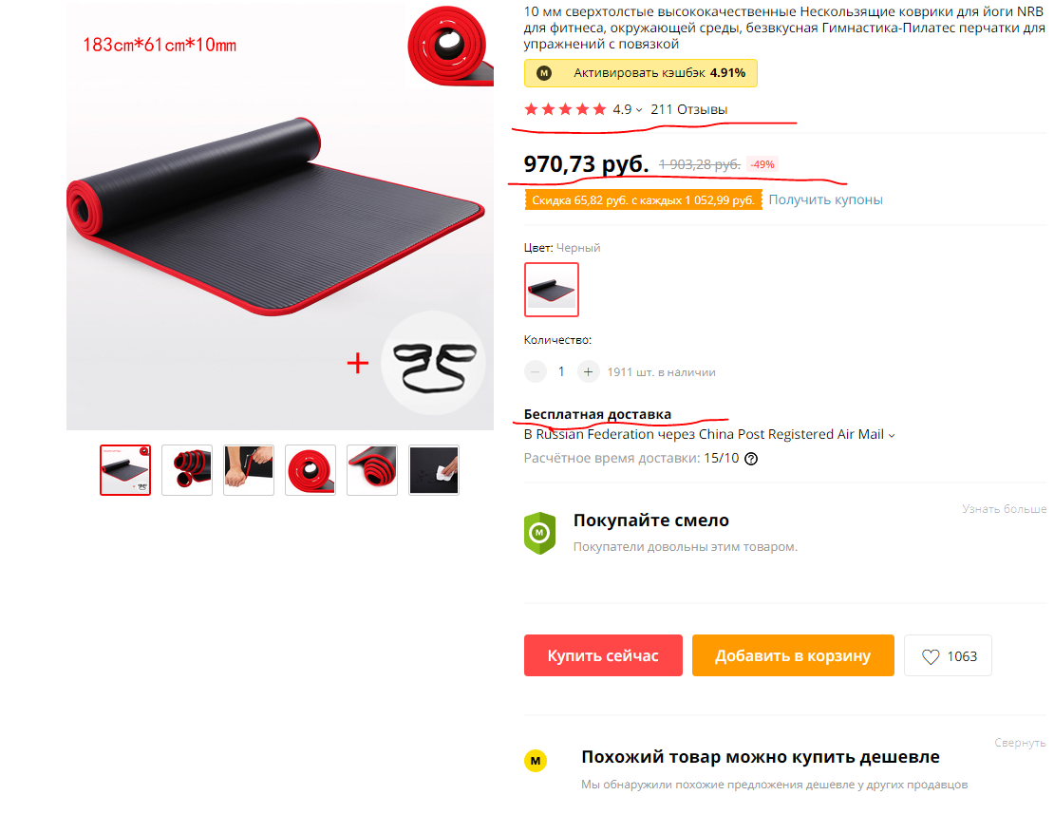Click the delivery time question mark icon
Screen dimensions: 1054x814
(751, 459)
